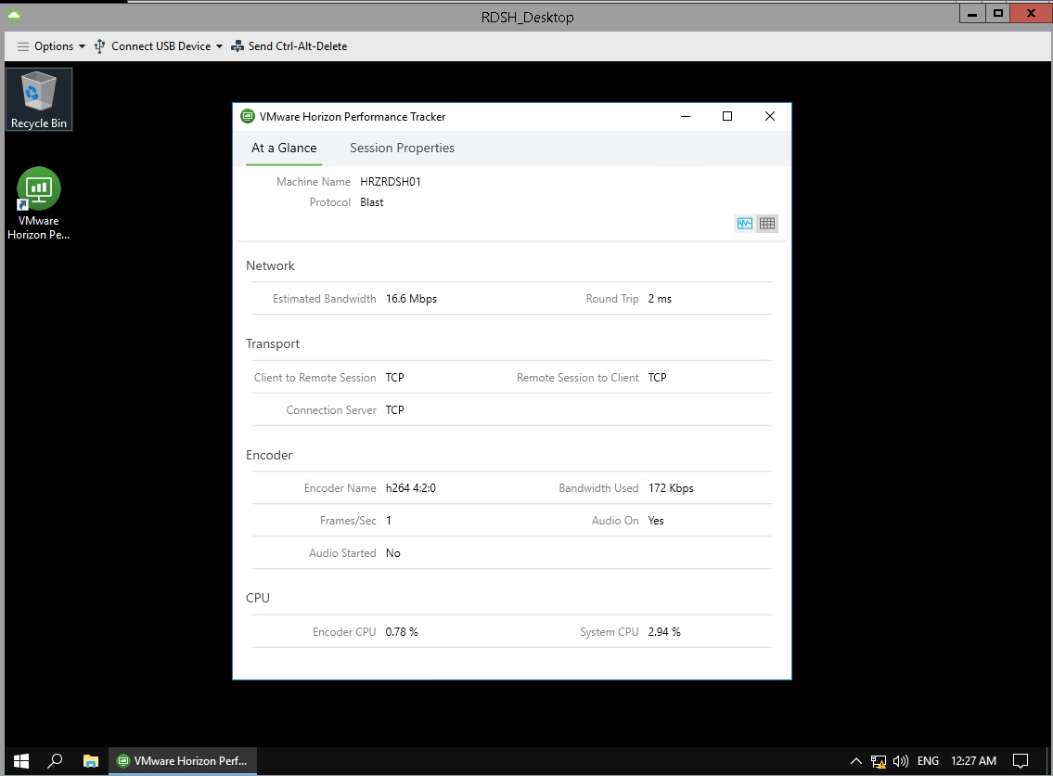Click the Connection Server TCP value
The width and height of the screenshot is (1053, 776).
click(395, 410)
